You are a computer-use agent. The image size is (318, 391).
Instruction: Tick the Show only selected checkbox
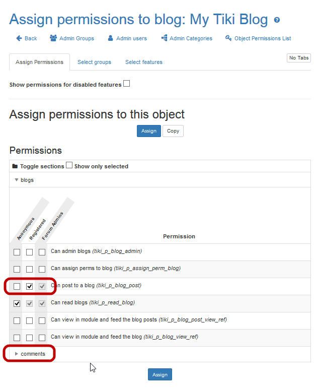point(69,166)
